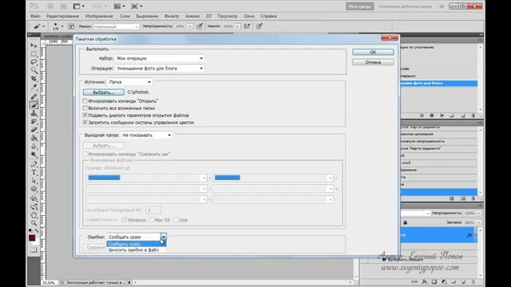Toggle Quick Mask mode icon

pos(34,250)
